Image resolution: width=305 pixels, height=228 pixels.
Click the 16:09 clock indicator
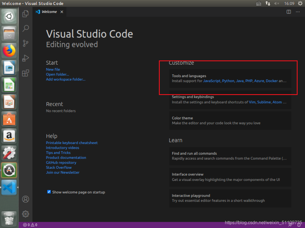click(289, 3)
